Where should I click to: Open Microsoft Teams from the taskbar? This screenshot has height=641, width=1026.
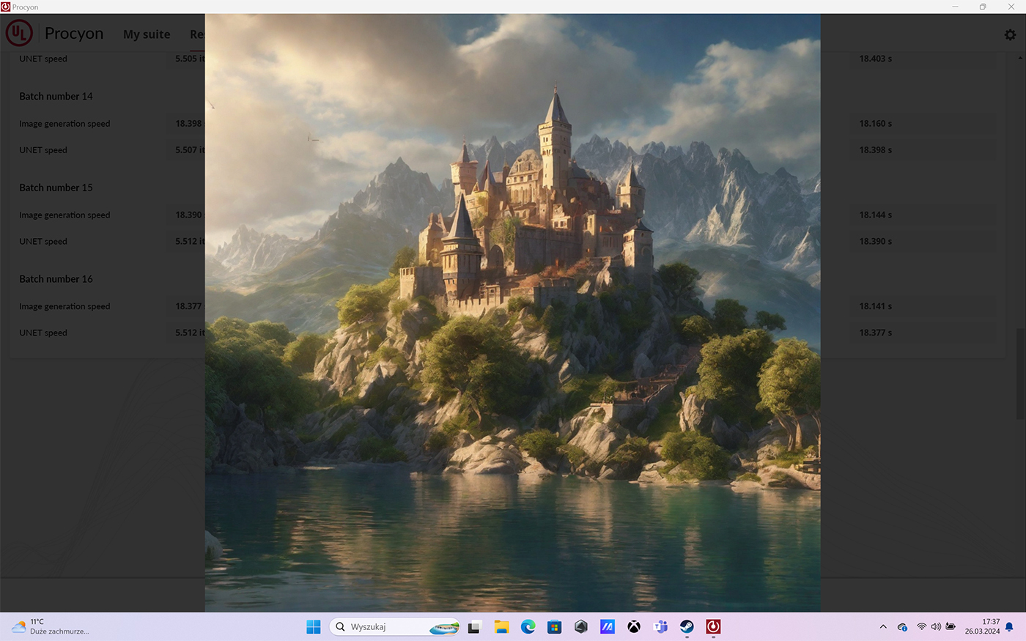(x=660, y=627)
